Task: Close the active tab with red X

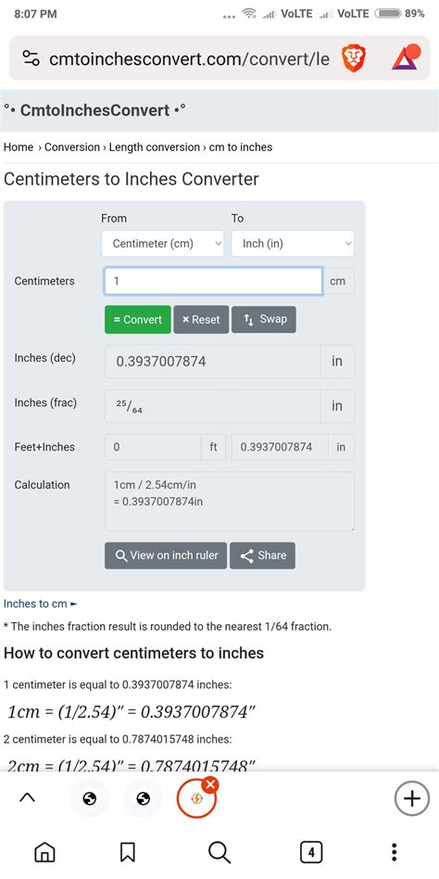Action: (210, 785)
